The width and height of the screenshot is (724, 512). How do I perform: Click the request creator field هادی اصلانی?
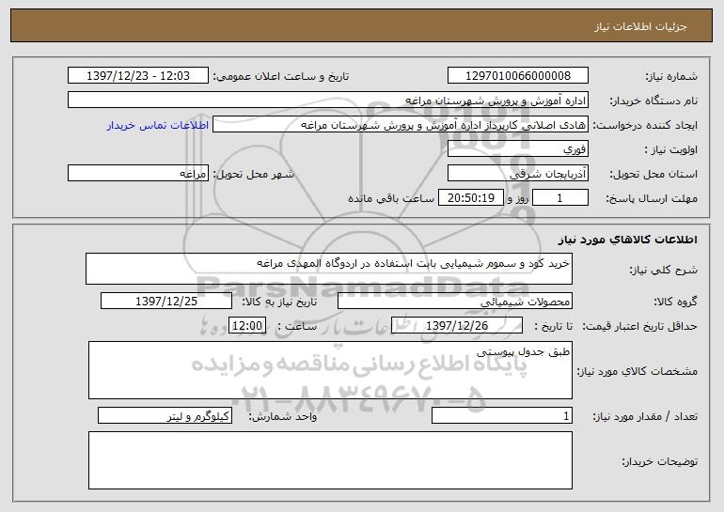(401, 125)
